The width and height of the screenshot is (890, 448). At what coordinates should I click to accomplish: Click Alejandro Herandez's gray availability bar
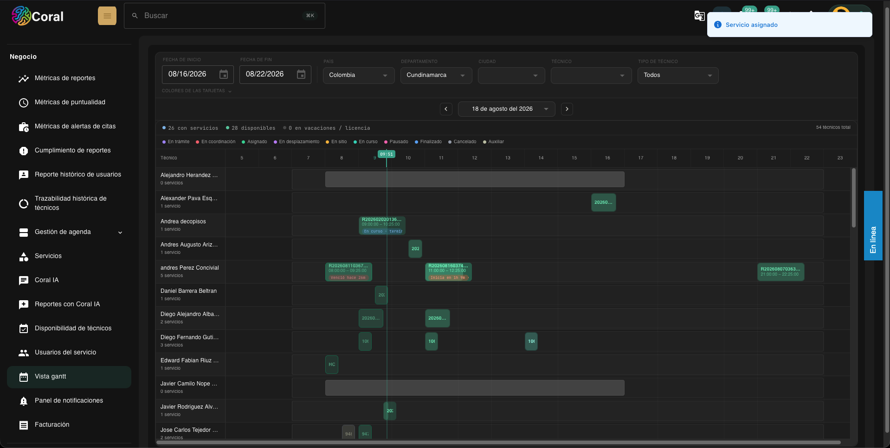point(475,179)
